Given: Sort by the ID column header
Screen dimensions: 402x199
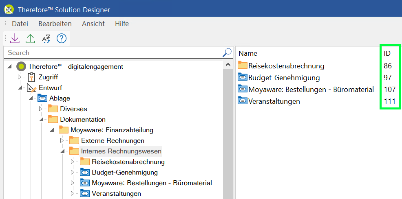Looking at the screenshot, I should [x=387, y=53].
